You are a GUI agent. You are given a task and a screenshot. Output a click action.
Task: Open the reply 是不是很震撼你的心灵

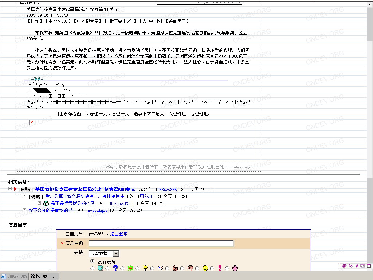pos(72,203)
